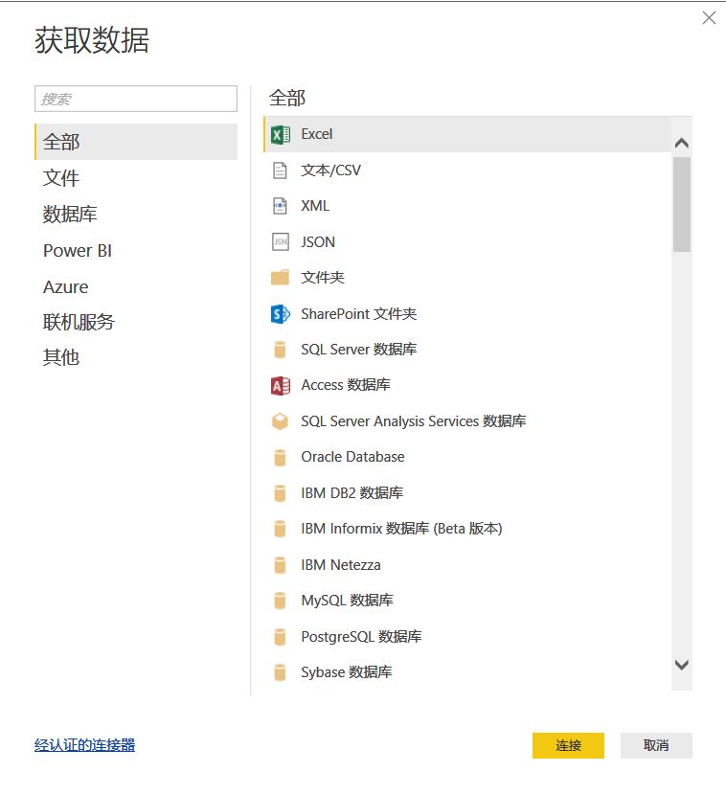This screenshot has height=795, width=726.
Task: Click the 搜索 search box
Action: point(136,99)
